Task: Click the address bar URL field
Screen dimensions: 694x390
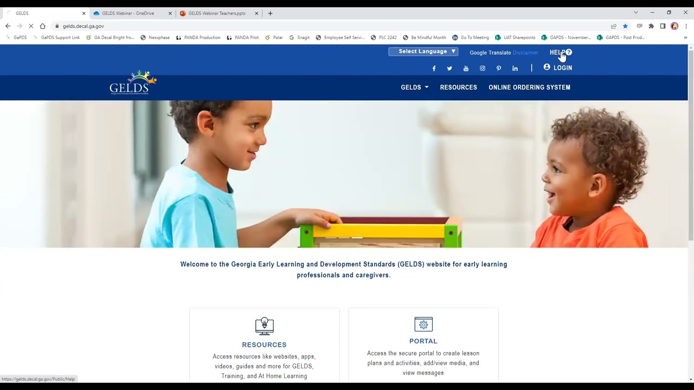Action: pos(331,26)
